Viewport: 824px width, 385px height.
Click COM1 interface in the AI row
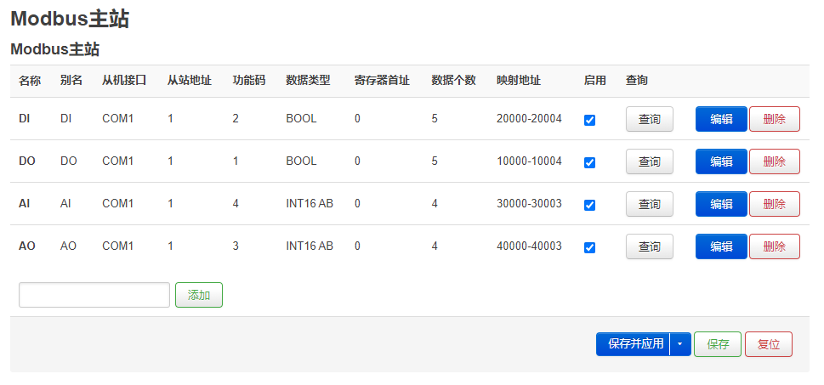(x=117, y=203)
